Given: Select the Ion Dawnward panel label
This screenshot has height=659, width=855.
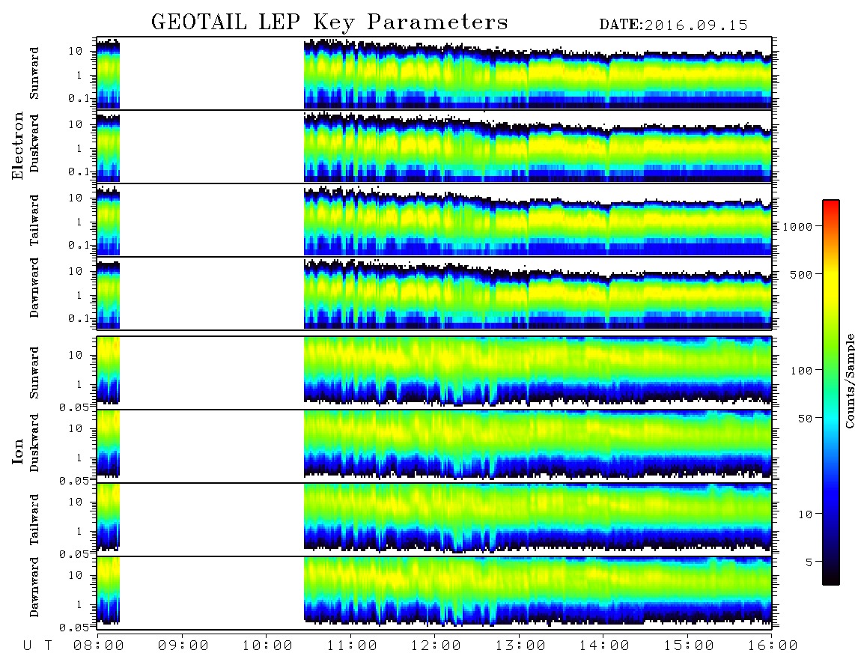Looking at the screenshot, I should click(x=34, y=586).
